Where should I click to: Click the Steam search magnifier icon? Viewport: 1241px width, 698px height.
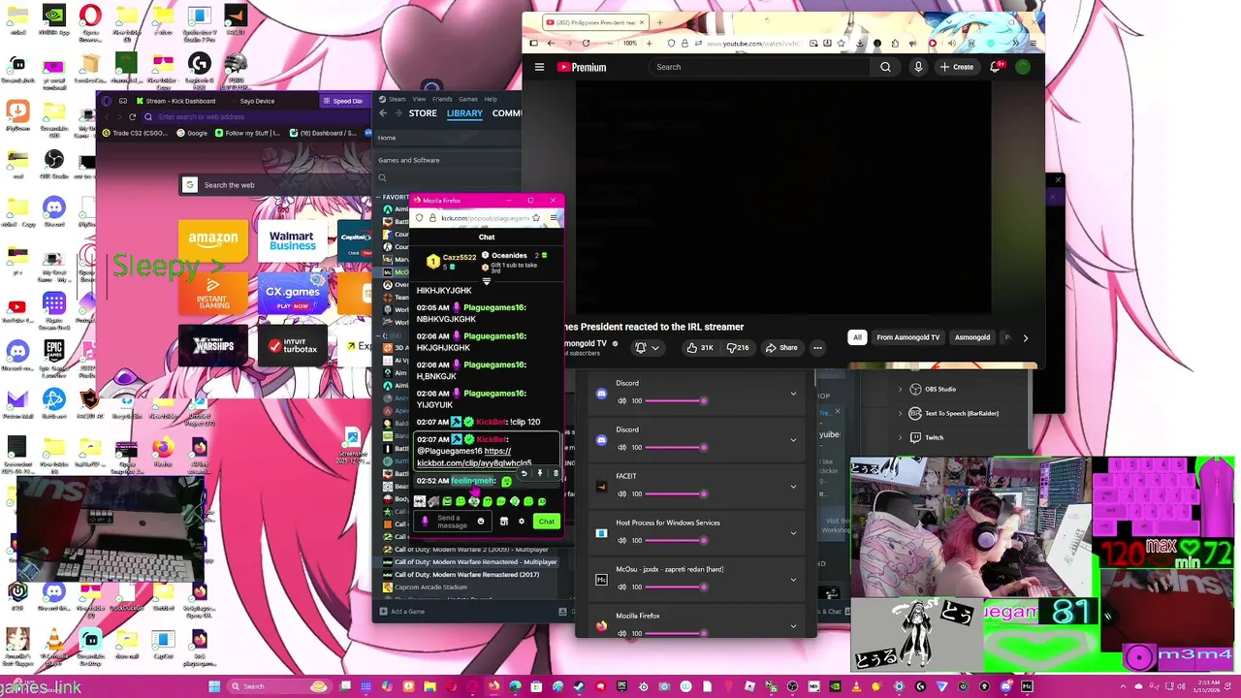382,177
